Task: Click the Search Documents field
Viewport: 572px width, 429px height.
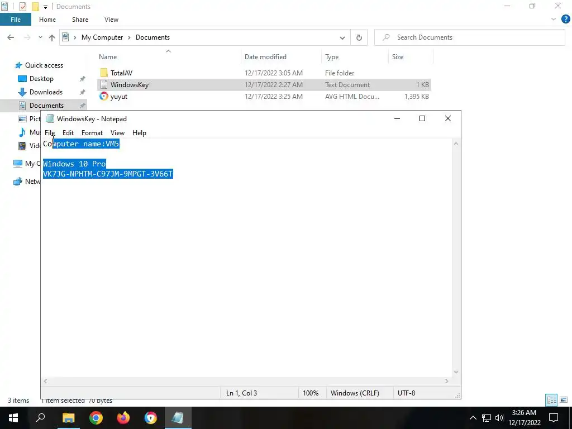Action: (x=470, y=37)
